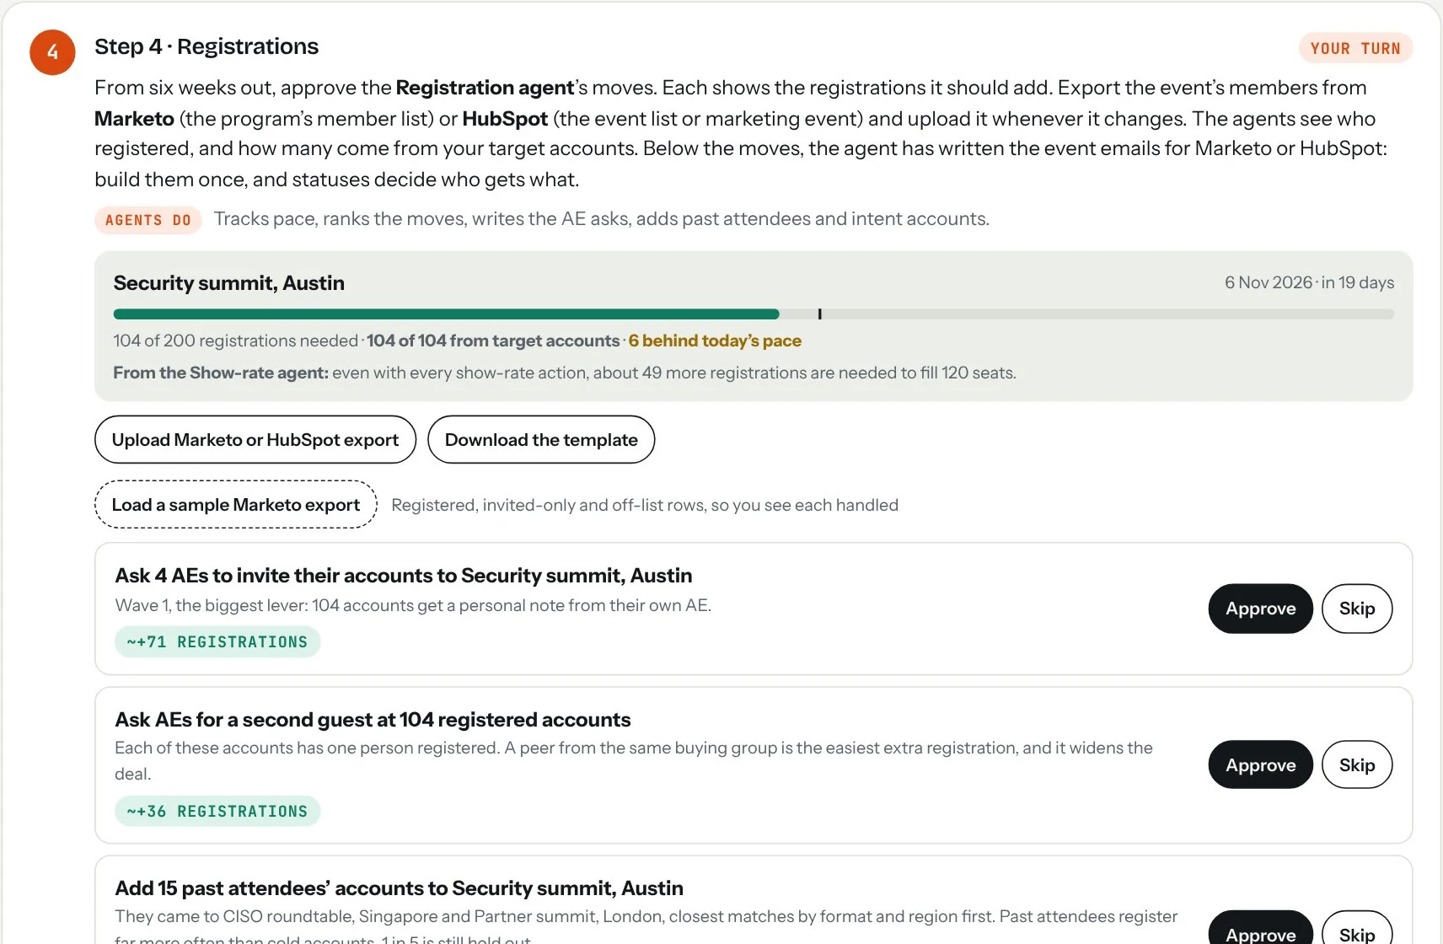Click the Upload Marketo or HubSpot export button

pyautogui.click(x=255, y=439)
